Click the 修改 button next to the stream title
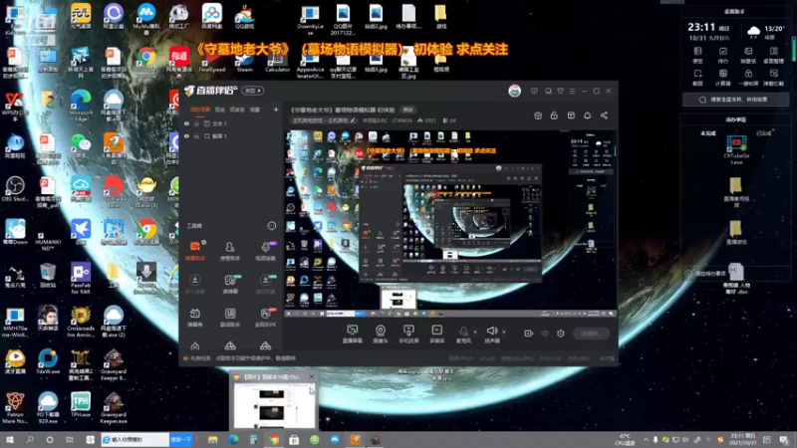The width and height of the screenshot is (797, 448). (407, 110)
